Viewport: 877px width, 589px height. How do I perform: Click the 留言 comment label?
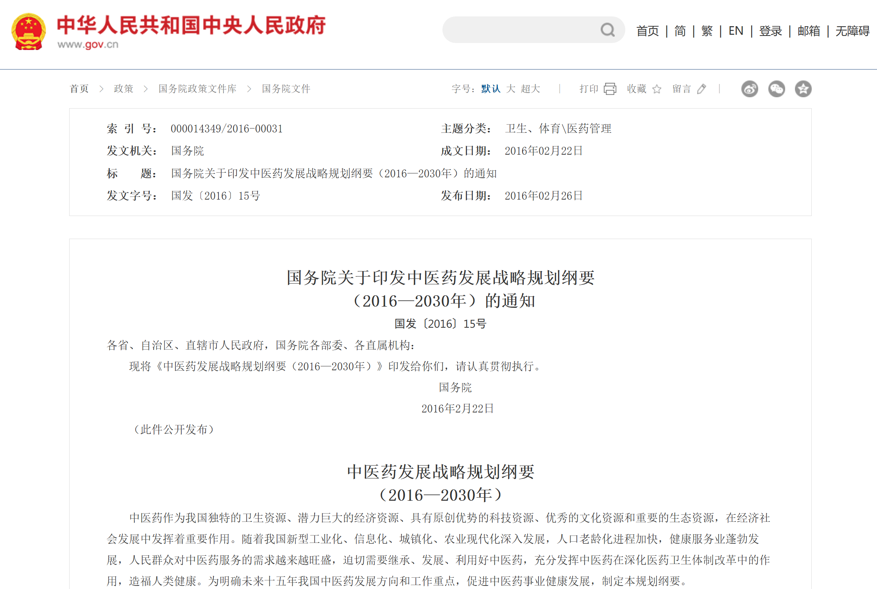point(682,89)
